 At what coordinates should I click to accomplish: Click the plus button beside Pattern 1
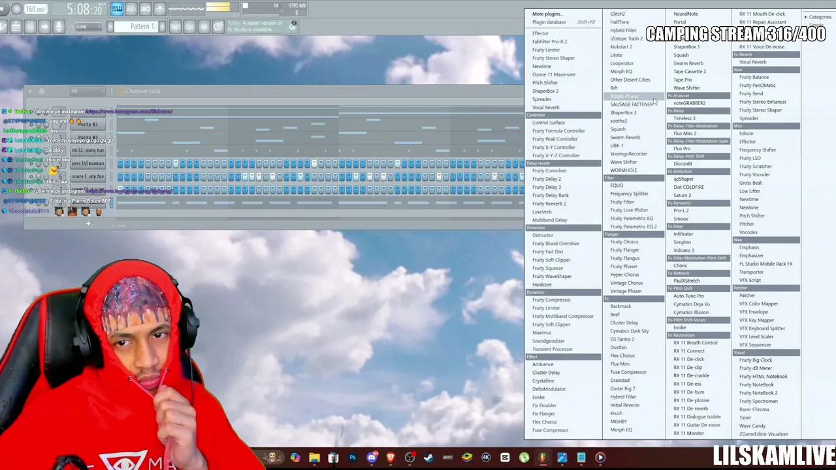point(161,27)
